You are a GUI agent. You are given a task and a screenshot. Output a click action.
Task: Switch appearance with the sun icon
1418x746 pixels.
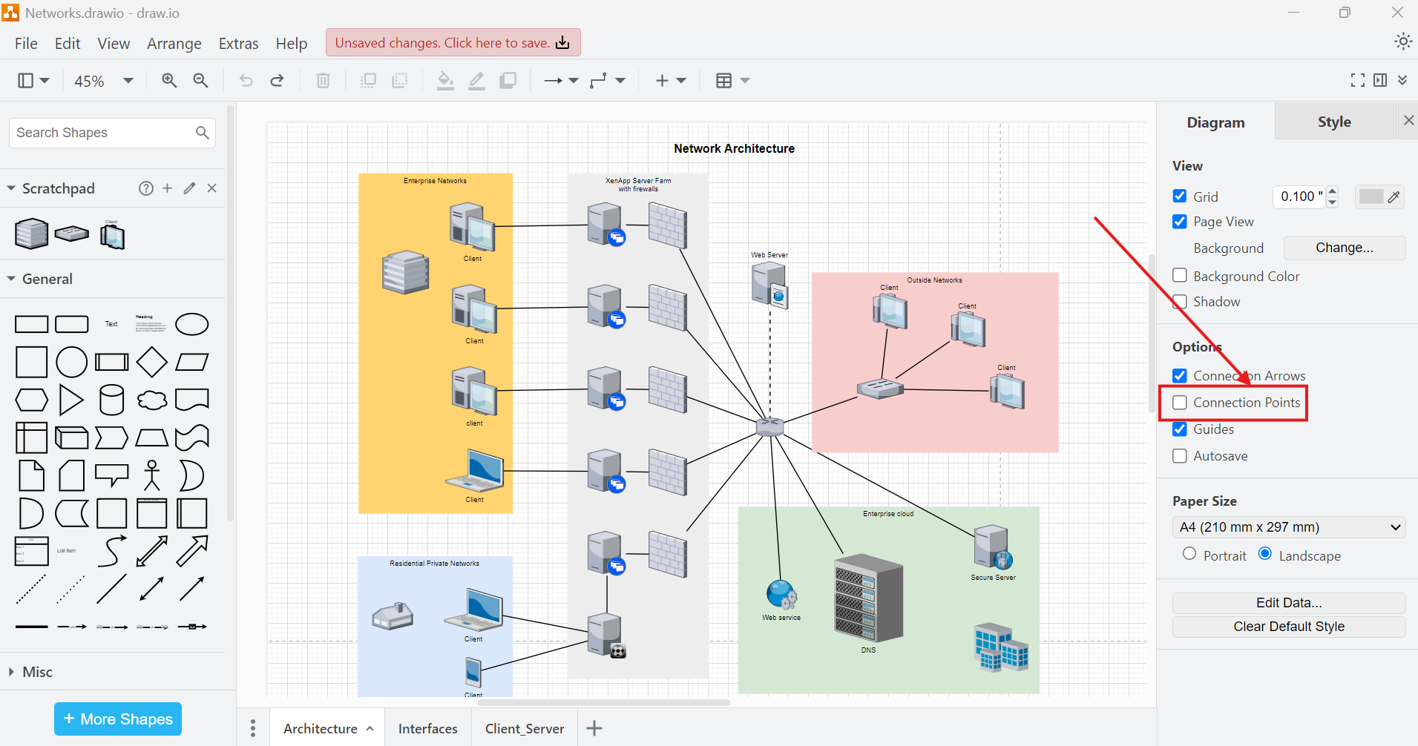click(x=1402, y=42)
